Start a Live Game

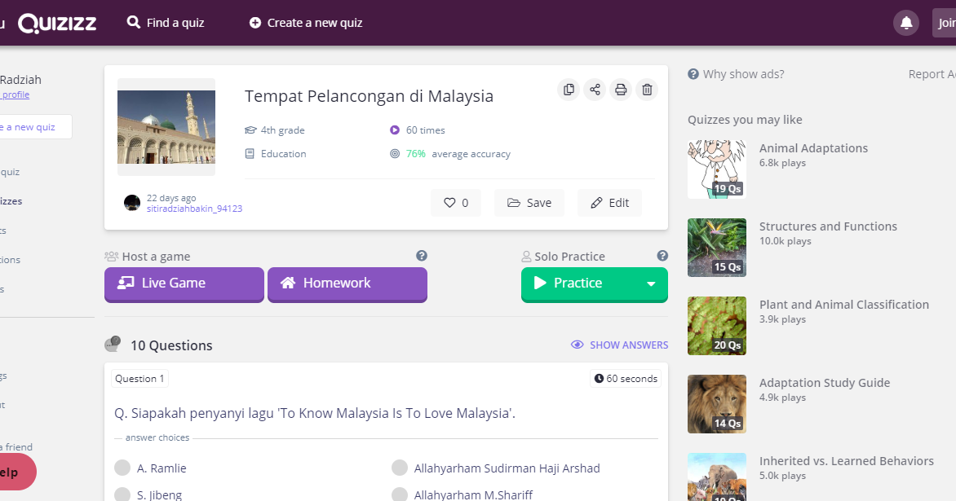click(184, 283)
